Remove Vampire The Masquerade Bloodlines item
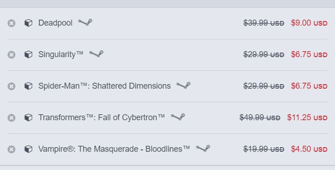The height and width of the screenshot is (170, 335). (11, 149)
